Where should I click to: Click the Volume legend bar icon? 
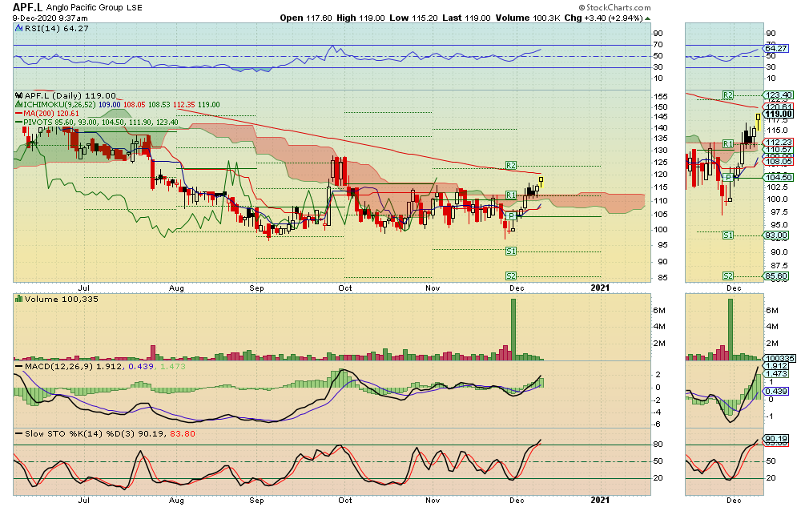(19, 299)
